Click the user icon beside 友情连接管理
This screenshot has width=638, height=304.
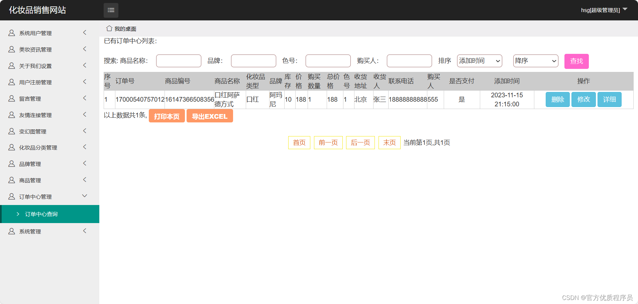point(12,115)
